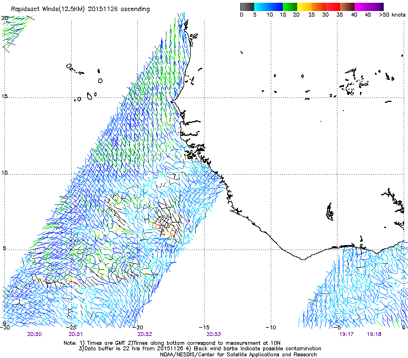Click the '40' label under the color scale
The width and height of the screenshot is (408, 358).
pyautogui.click(x=354, y=15)
